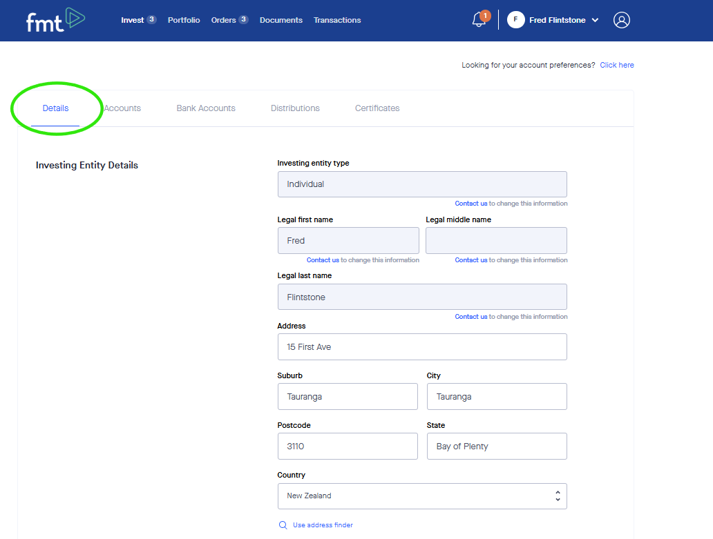
Task: Switch to the Bank Accounts tab
Action: (x=206, y=108)
